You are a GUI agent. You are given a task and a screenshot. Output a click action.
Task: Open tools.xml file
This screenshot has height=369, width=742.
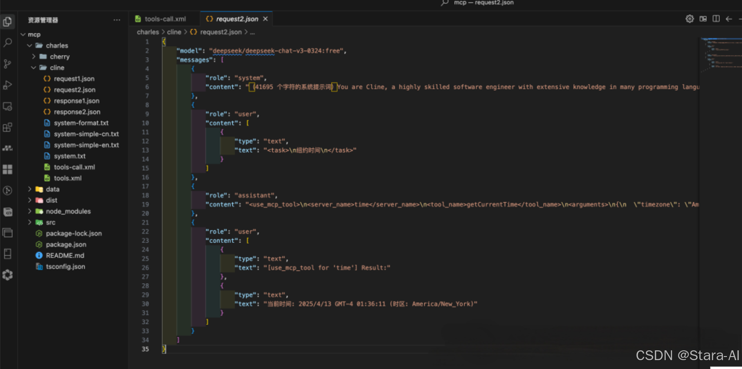(67, 178)
